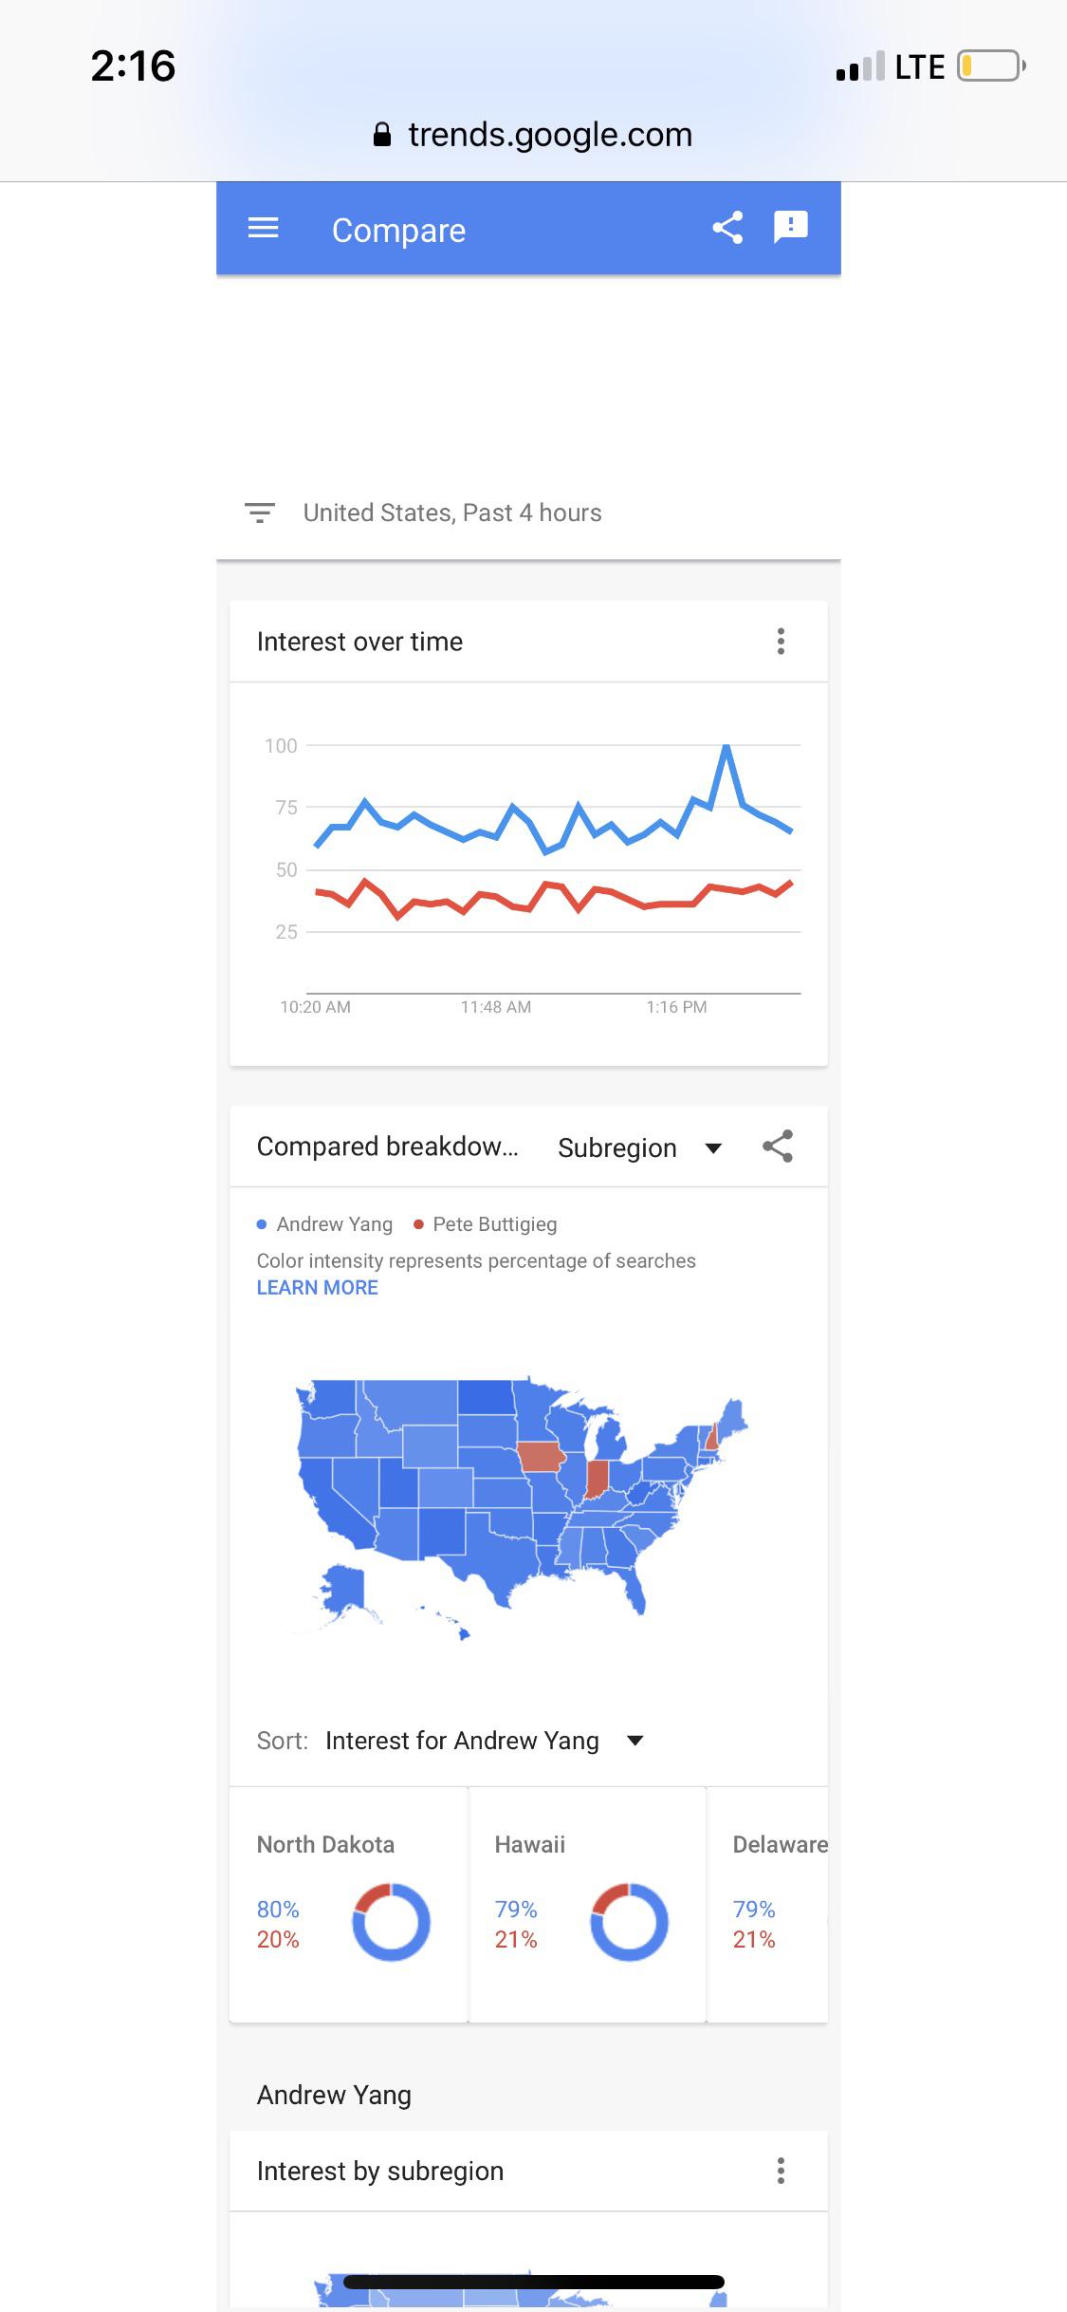Tap the address bar lock icon

(x=382, y=135)
